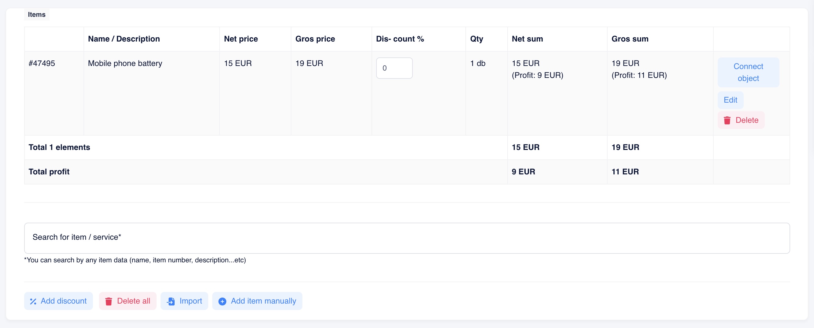Click the Gros sum column header
814x328 pixels.
pos(630,39)
